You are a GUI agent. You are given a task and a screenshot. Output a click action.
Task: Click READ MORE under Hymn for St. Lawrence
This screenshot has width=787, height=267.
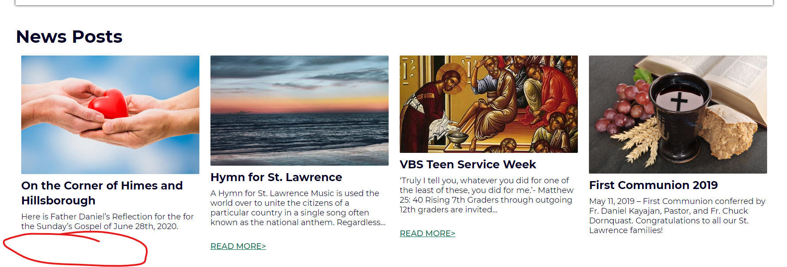pyautogui.click(x=238, y=246)
